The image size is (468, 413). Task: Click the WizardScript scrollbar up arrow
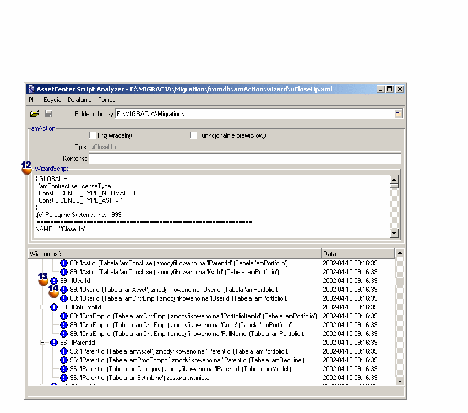[394, 180]
